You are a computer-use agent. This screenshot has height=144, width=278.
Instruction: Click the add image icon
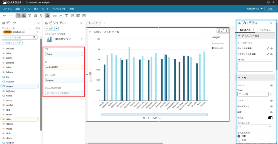[72, 16]
